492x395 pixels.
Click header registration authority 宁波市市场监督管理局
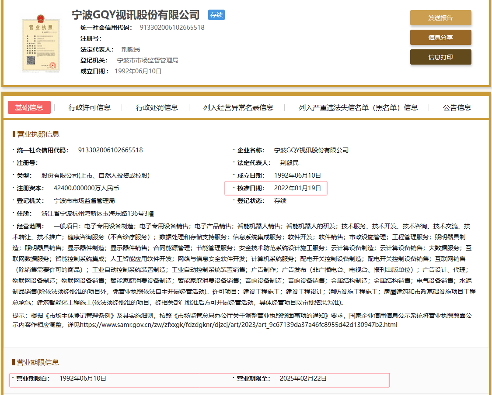147,60
